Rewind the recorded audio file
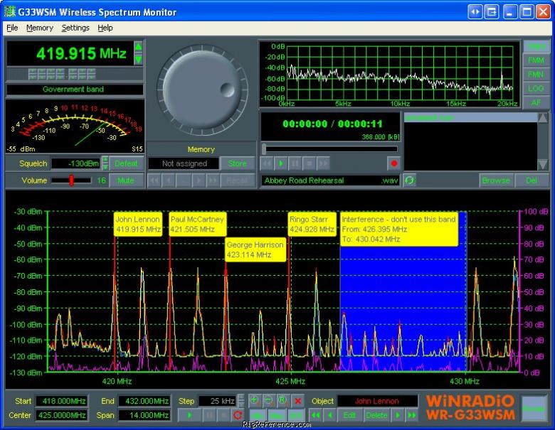Image resolution: width=555 pixels, height=430 pixels. 268,163
